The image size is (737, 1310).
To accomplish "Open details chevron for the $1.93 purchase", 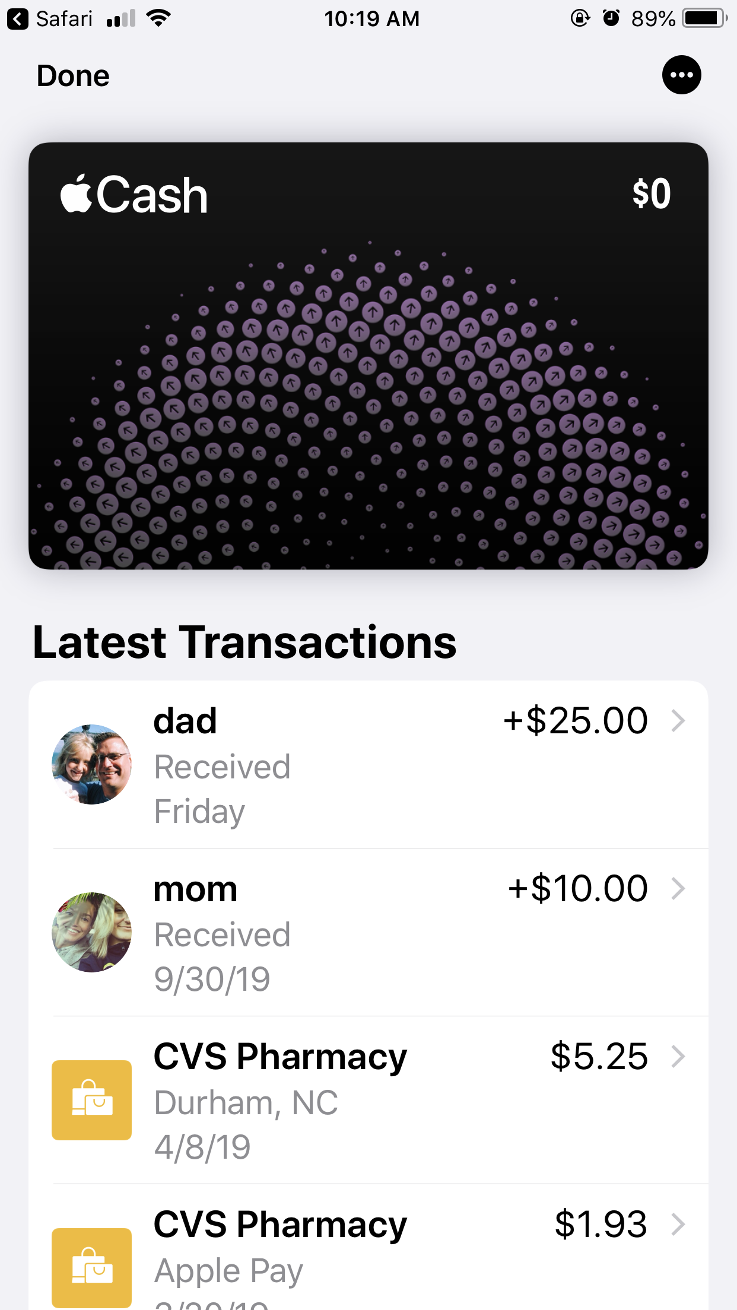I will point(678,1224).
